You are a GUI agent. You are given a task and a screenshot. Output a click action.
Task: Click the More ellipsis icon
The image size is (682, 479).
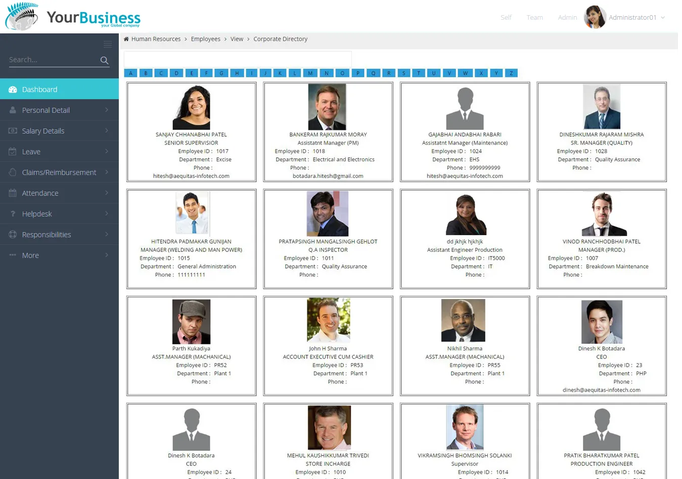(13, 255)
